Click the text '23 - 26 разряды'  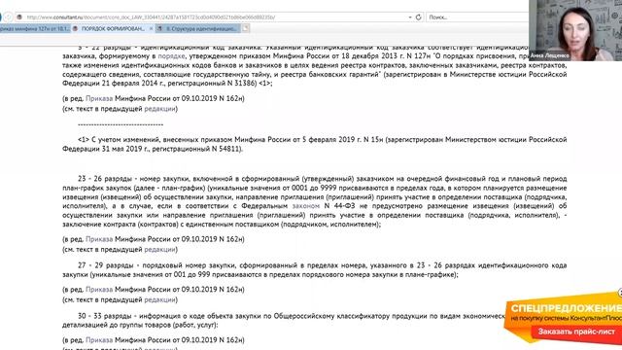pos(105,179)
